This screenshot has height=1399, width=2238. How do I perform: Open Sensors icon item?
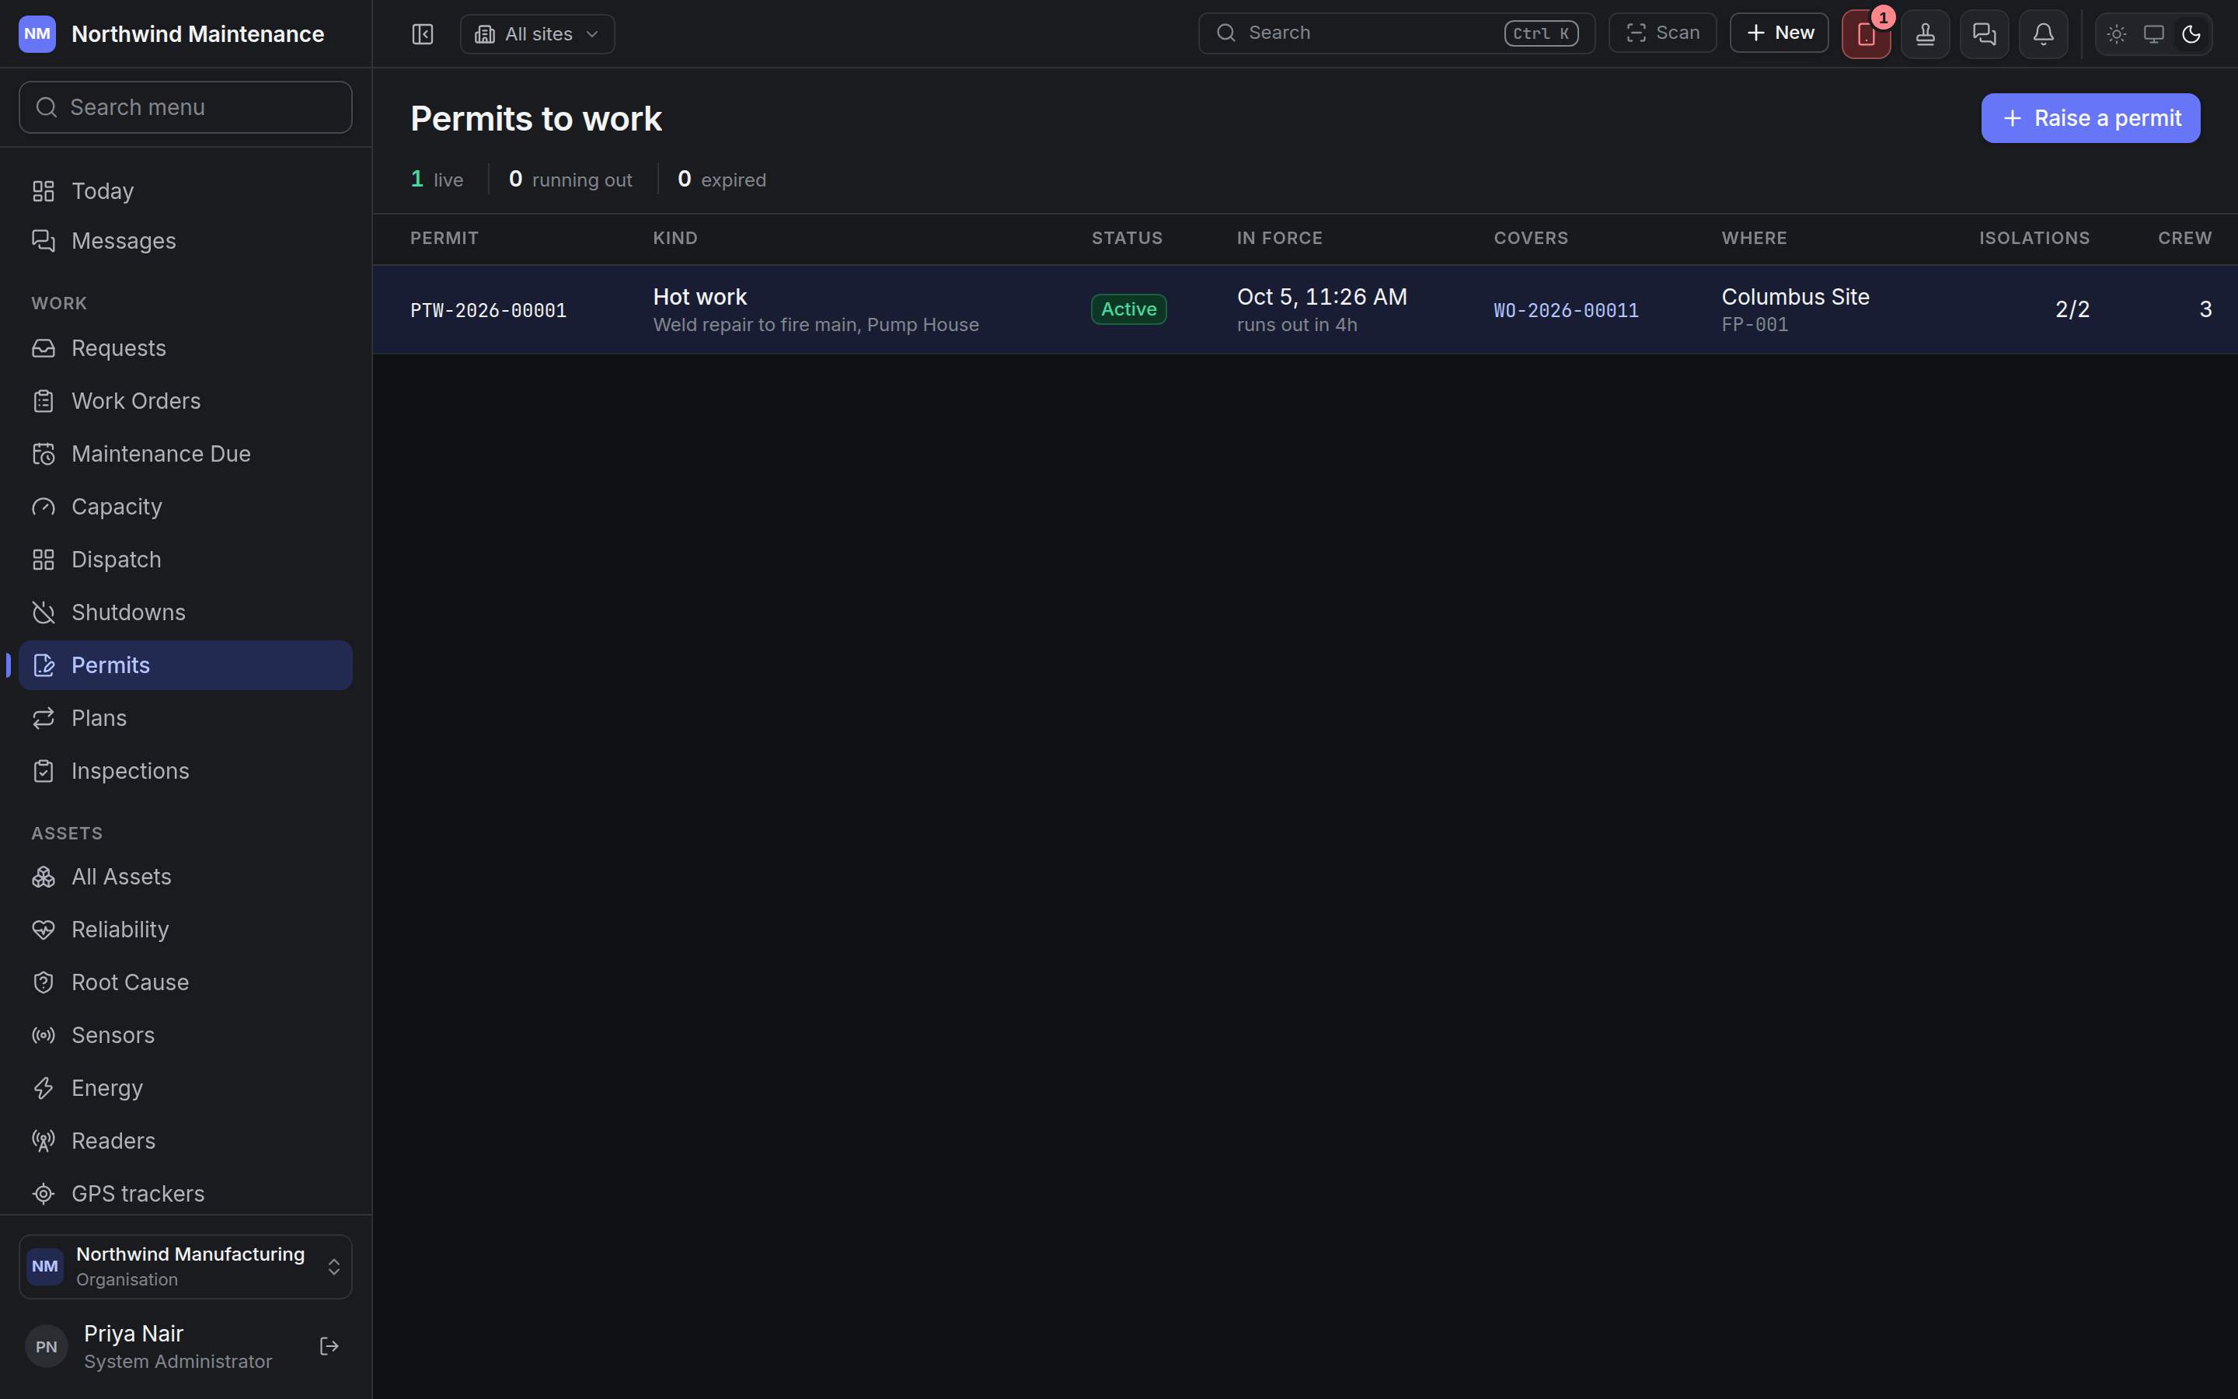click(x=186, y=1034)
